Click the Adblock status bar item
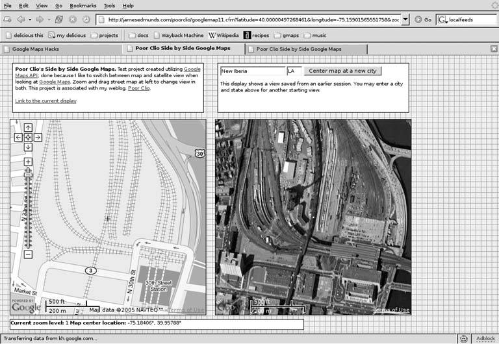This screenshot has height=344, width=499. tap(485, 338)
